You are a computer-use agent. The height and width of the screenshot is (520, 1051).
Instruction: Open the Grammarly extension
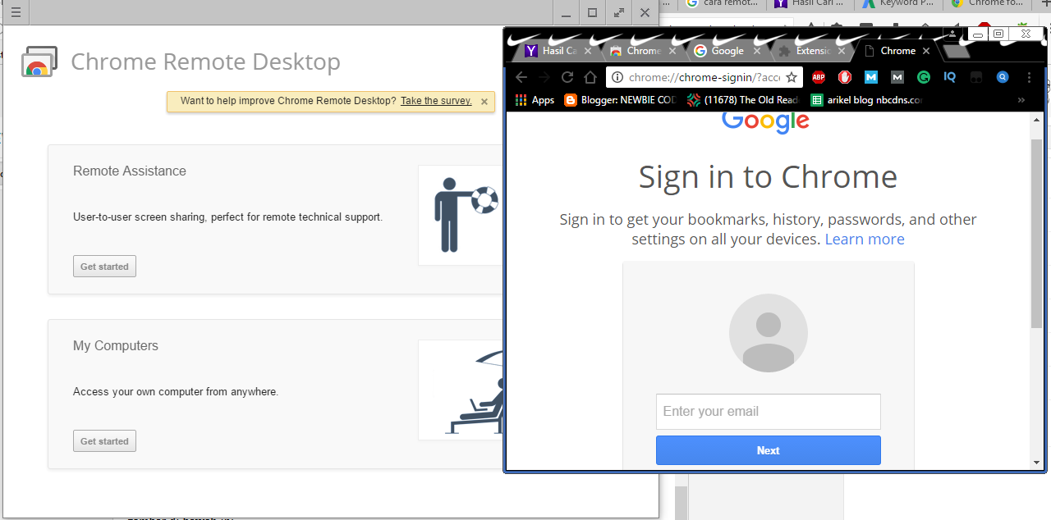coord(924,77)
